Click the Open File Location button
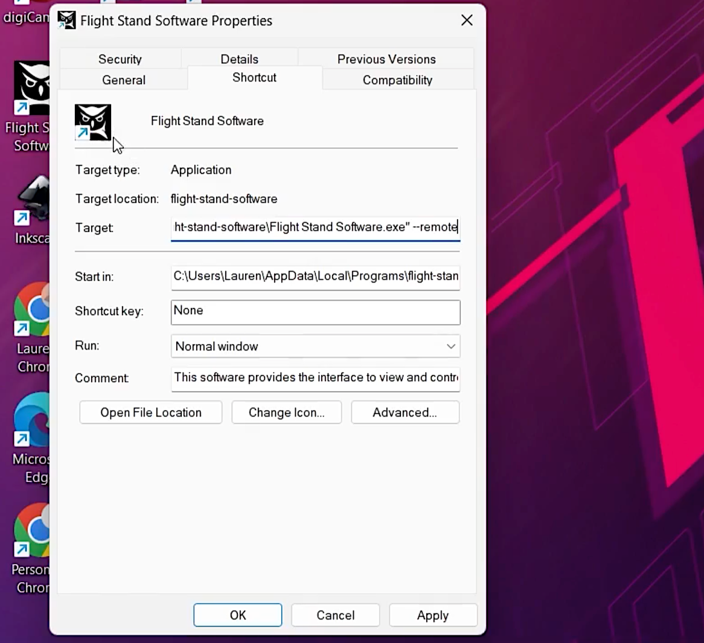The height and width of the screenshot is (643, 704). [x=151, y=412]
